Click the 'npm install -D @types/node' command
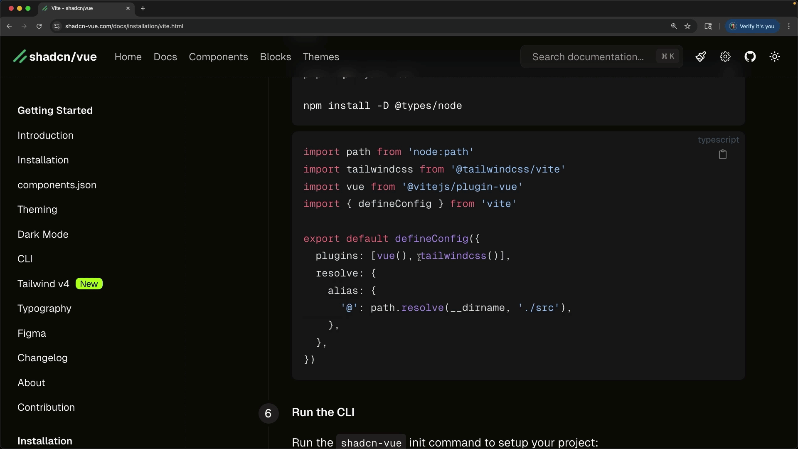 [x=383, y=106]
